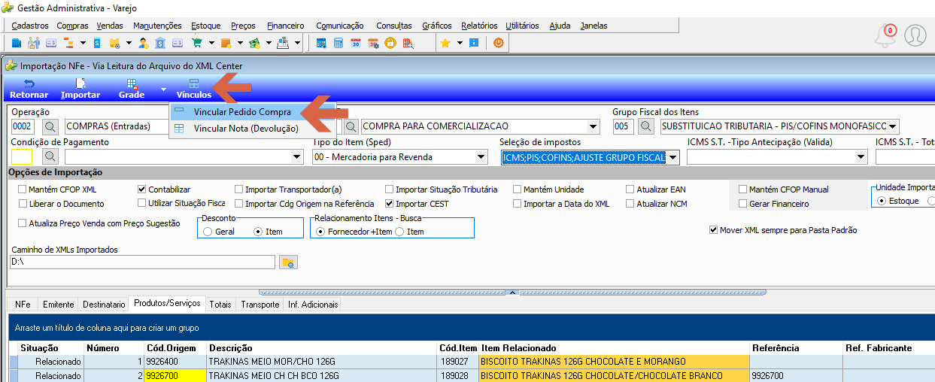Click the Retornar button
The height and width of the screenshot is (382, 935).
pos(29,89)
